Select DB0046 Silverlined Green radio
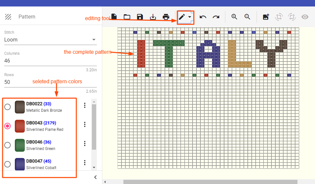 (x=7, y=145)
